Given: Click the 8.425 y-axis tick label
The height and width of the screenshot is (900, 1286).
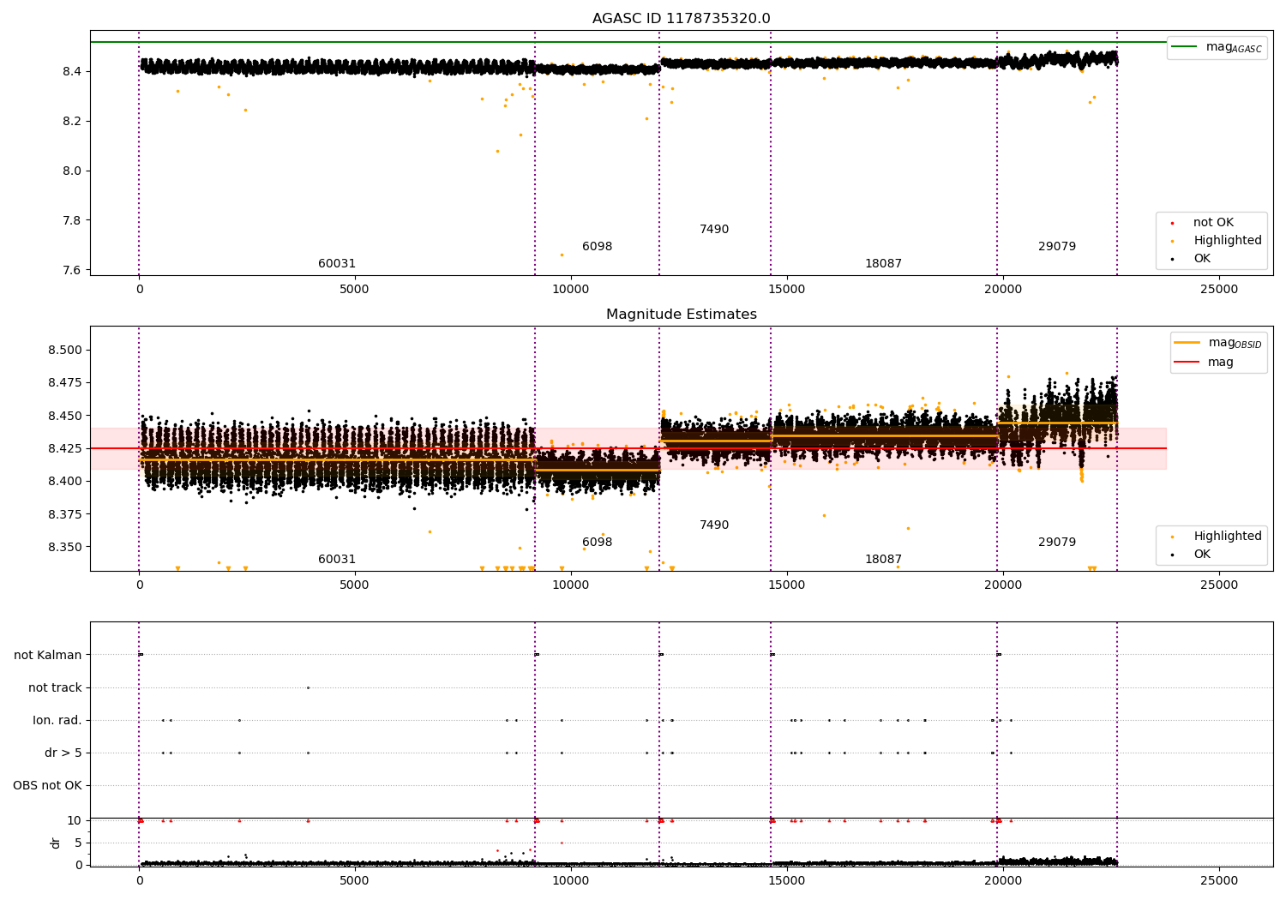Looking at the screenshot, I should 65,448.
